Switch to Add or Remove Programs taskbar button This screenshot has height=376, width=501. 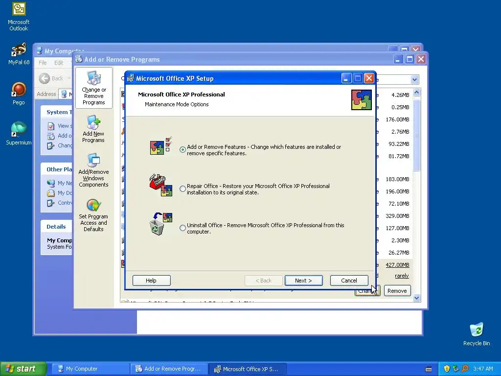(x=169, y=369)
